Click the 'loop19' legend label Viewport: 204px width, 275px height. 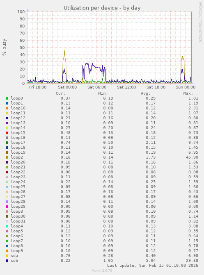click(18, 152)
